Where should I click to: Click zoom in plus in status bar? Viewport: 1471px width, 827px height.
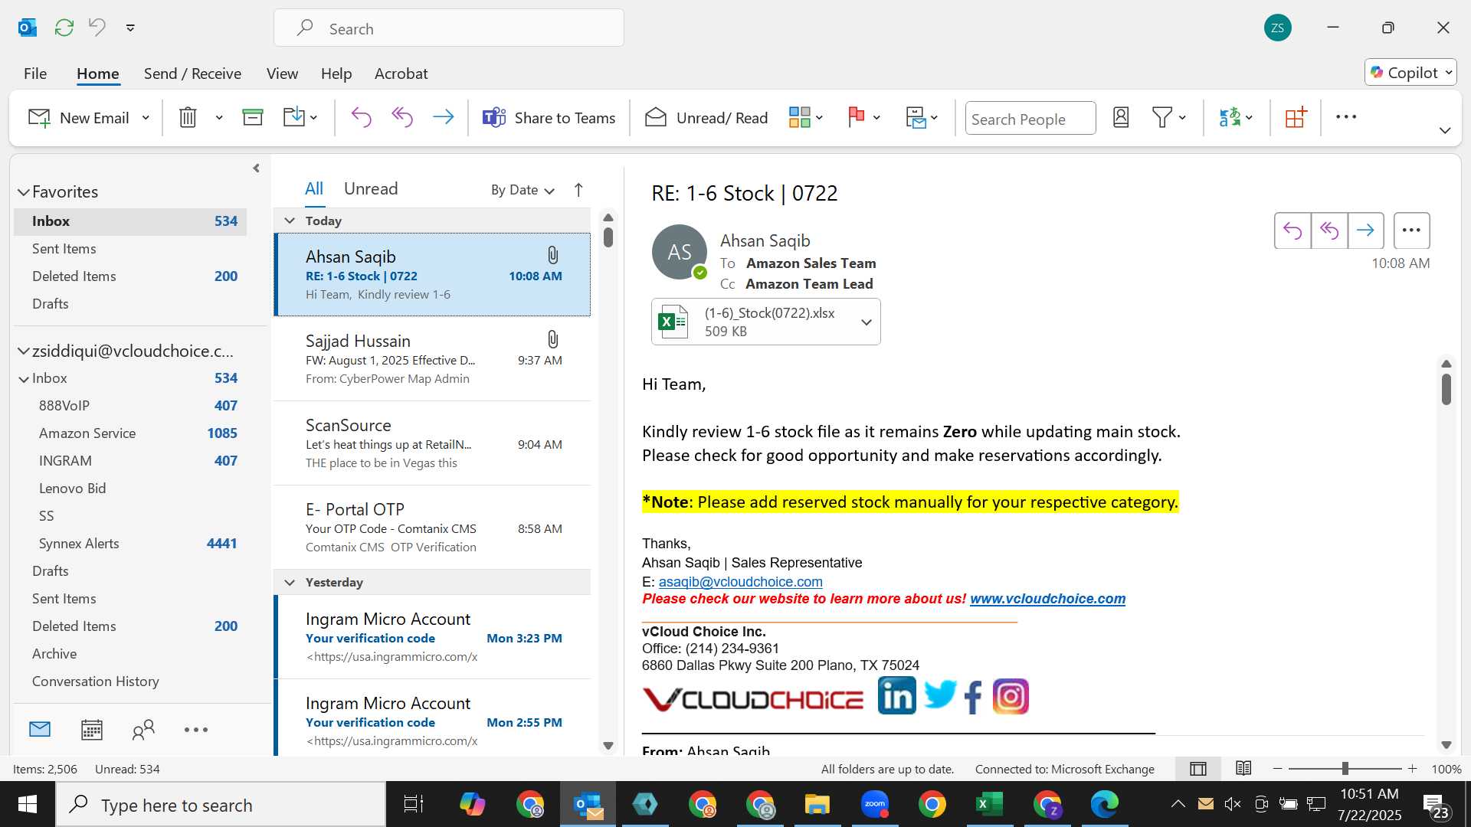pyautogui.click(x=1412, y=769)
